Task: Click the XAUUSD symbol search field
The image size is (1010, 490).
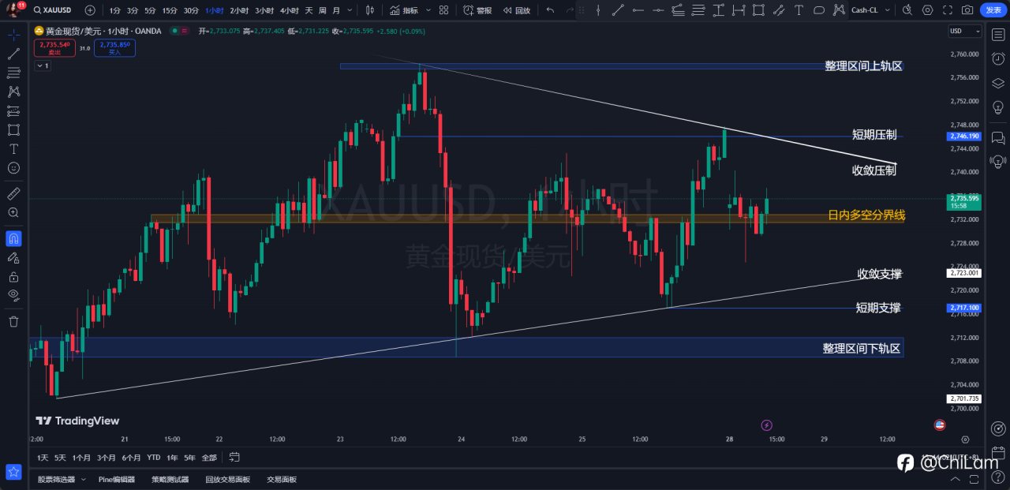Action: click(x=55, y=10)
